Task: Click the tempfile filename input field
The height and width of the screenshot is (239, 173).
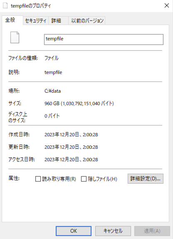Action: (104, 39)
